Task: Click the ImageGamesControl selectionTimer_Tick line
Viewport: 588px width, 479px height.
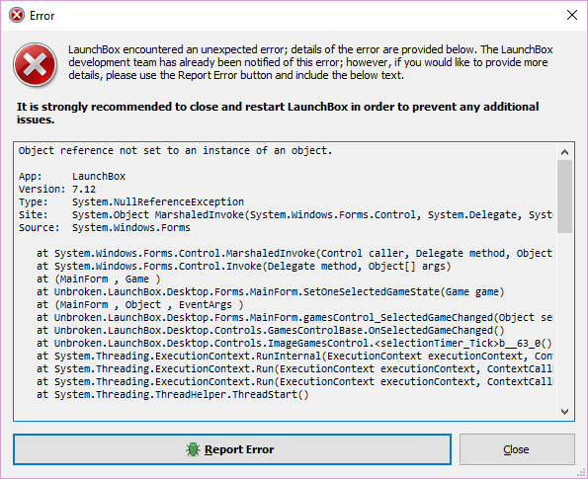Action: click(x=294, y=344)
